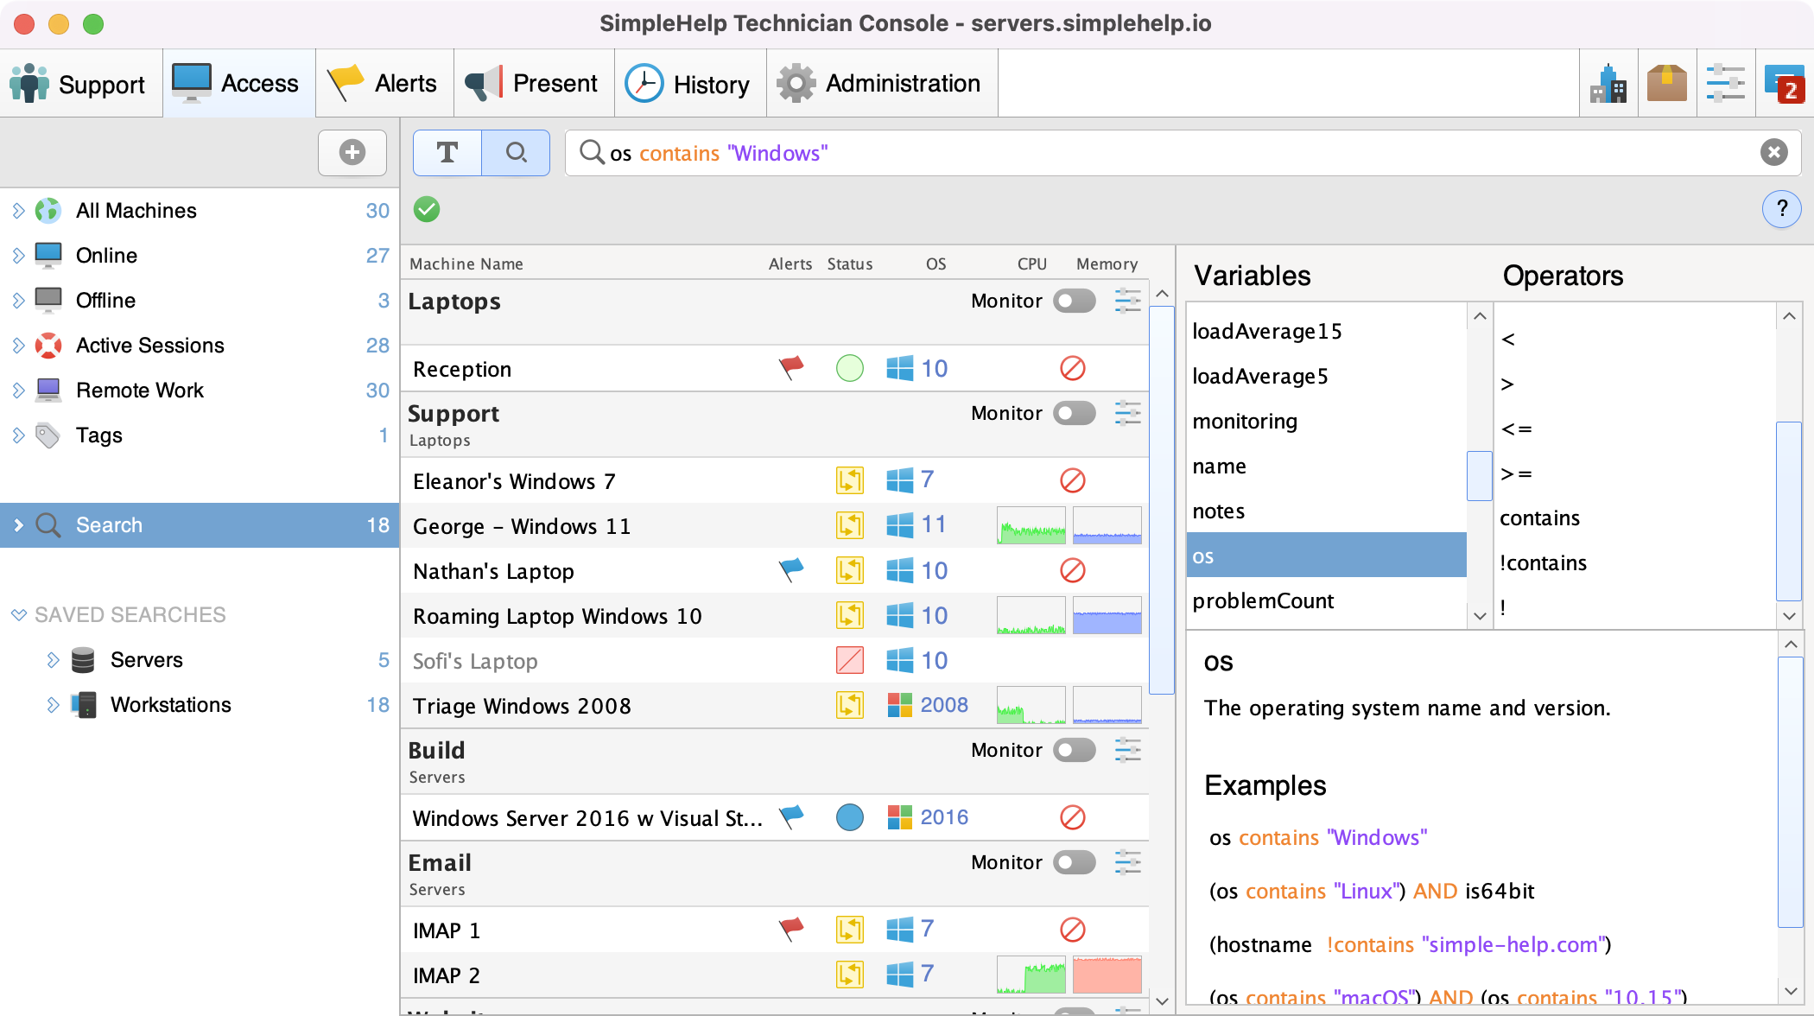
Task: Switch to magnifier search mode icon
Action: click(516, 153)
